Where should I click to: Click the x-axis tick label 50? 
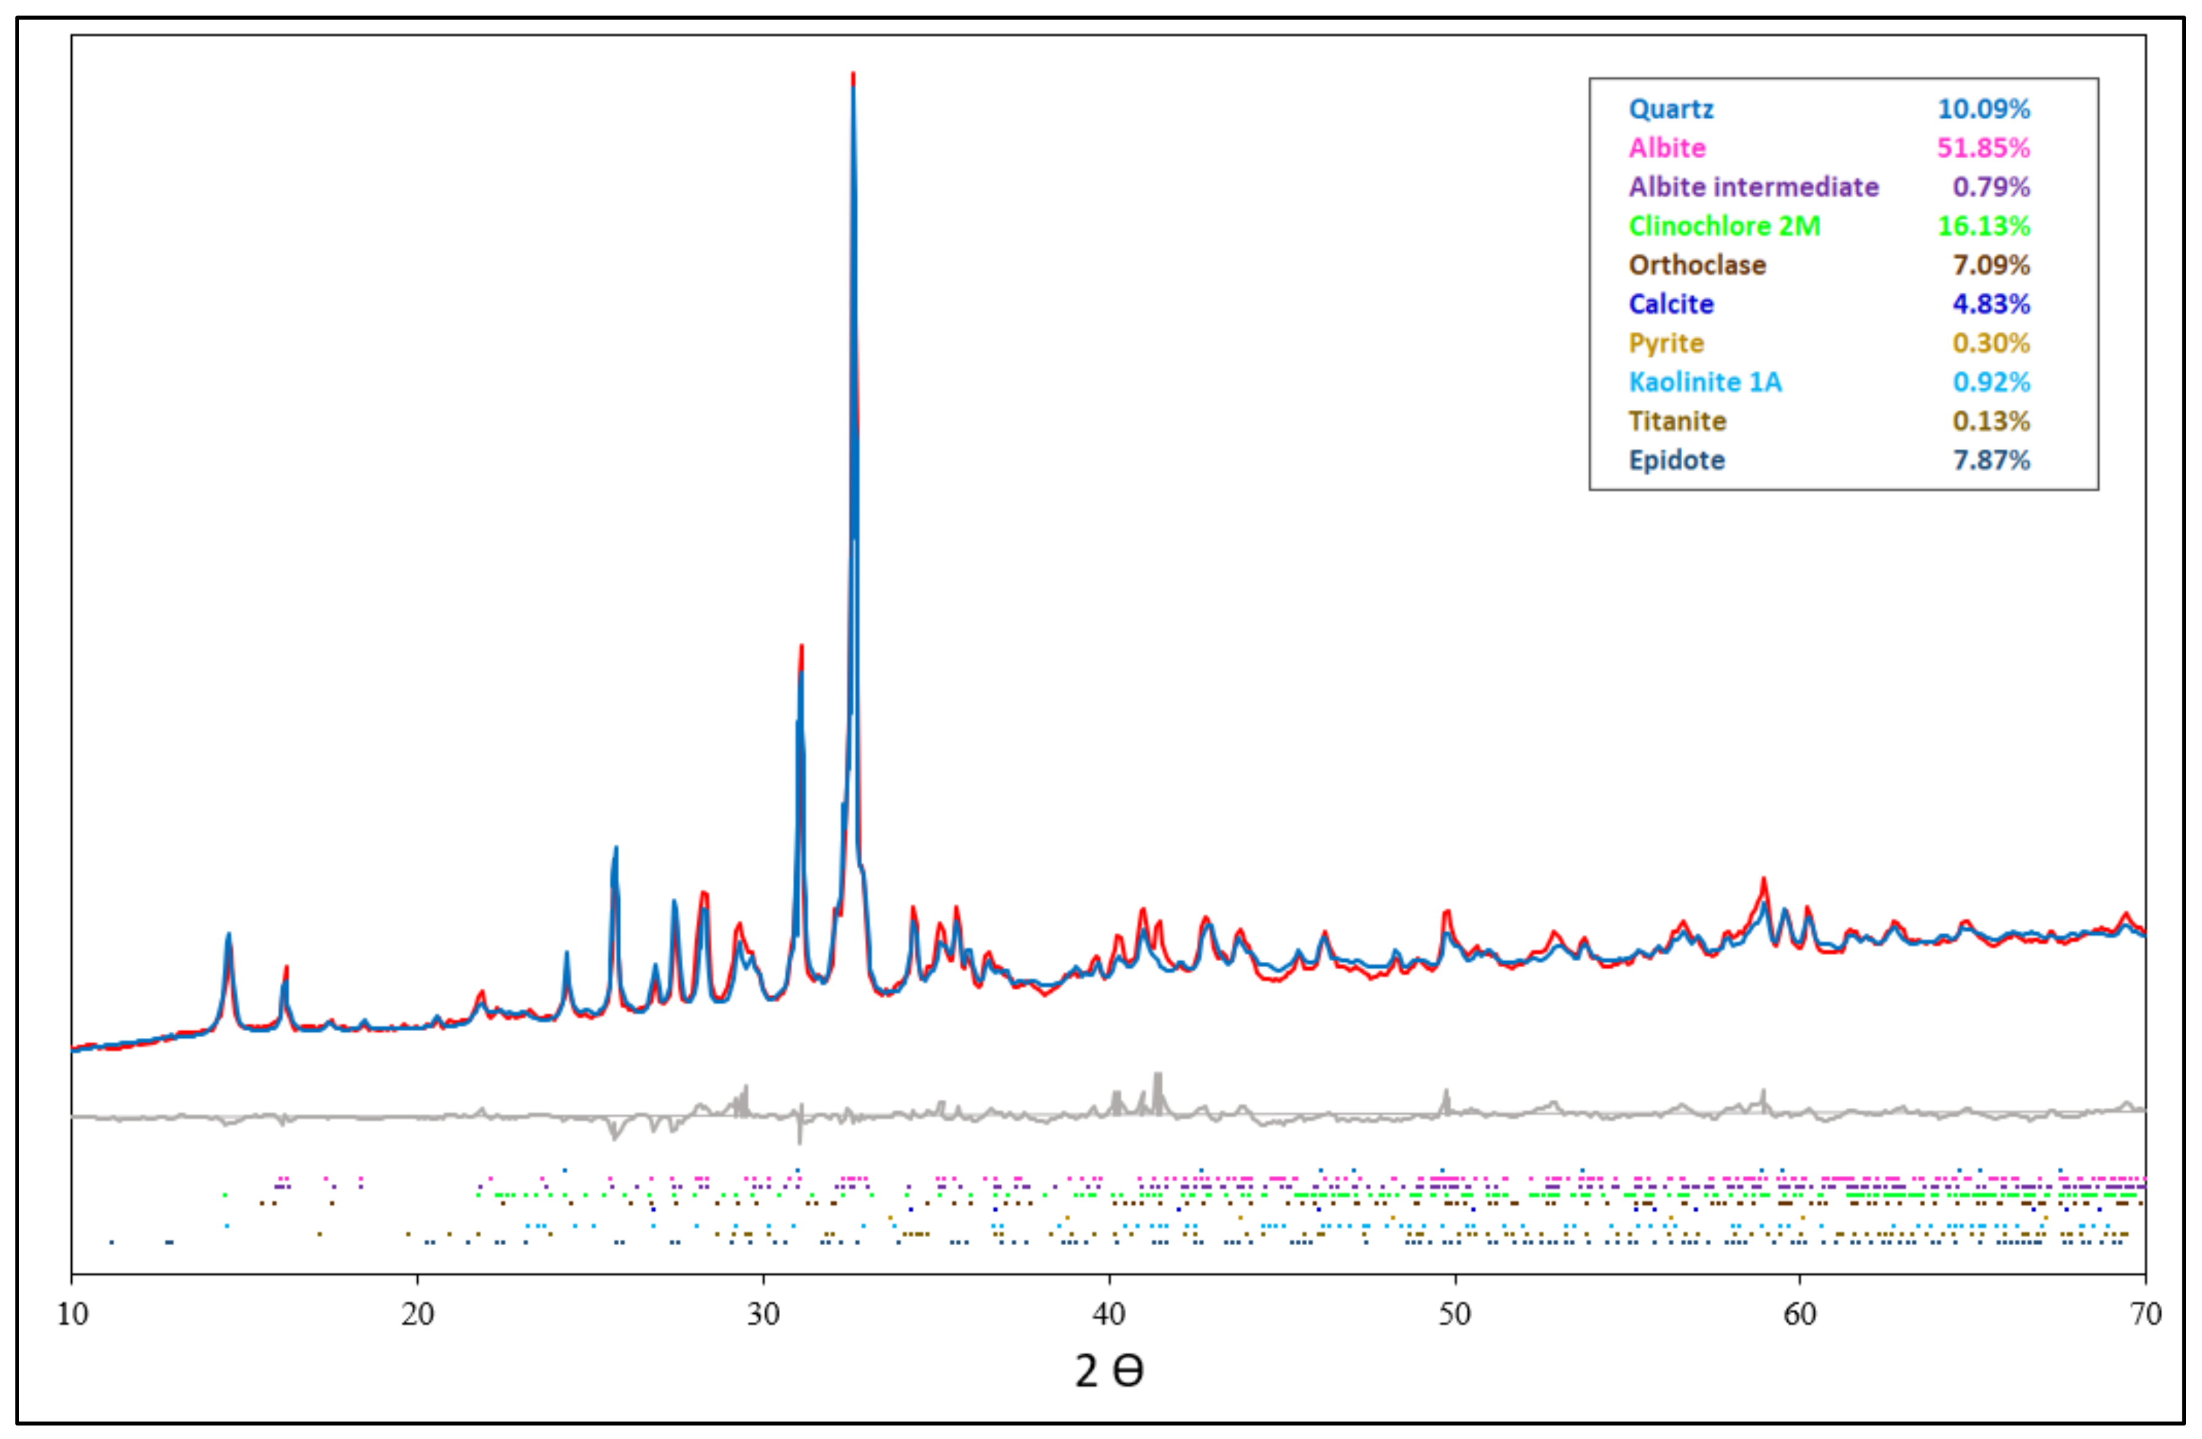click(1454, 1314)
